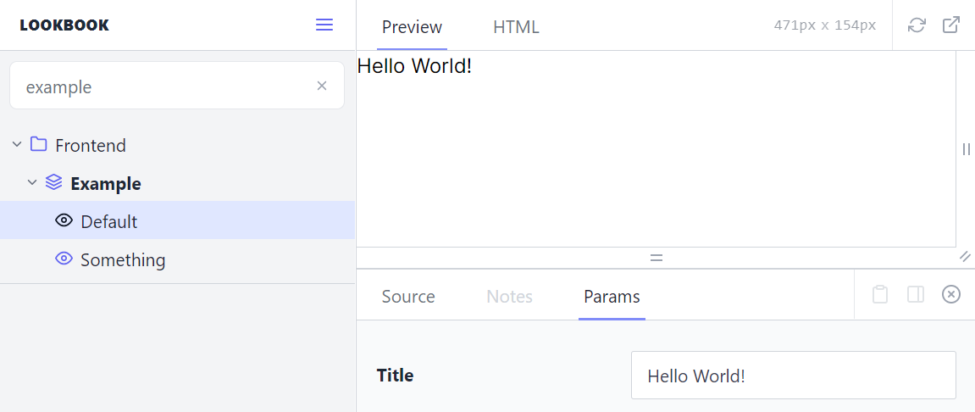Select the Example component label
The width and height of the screenshot is (975, 412).
click(x=106, y=184)
